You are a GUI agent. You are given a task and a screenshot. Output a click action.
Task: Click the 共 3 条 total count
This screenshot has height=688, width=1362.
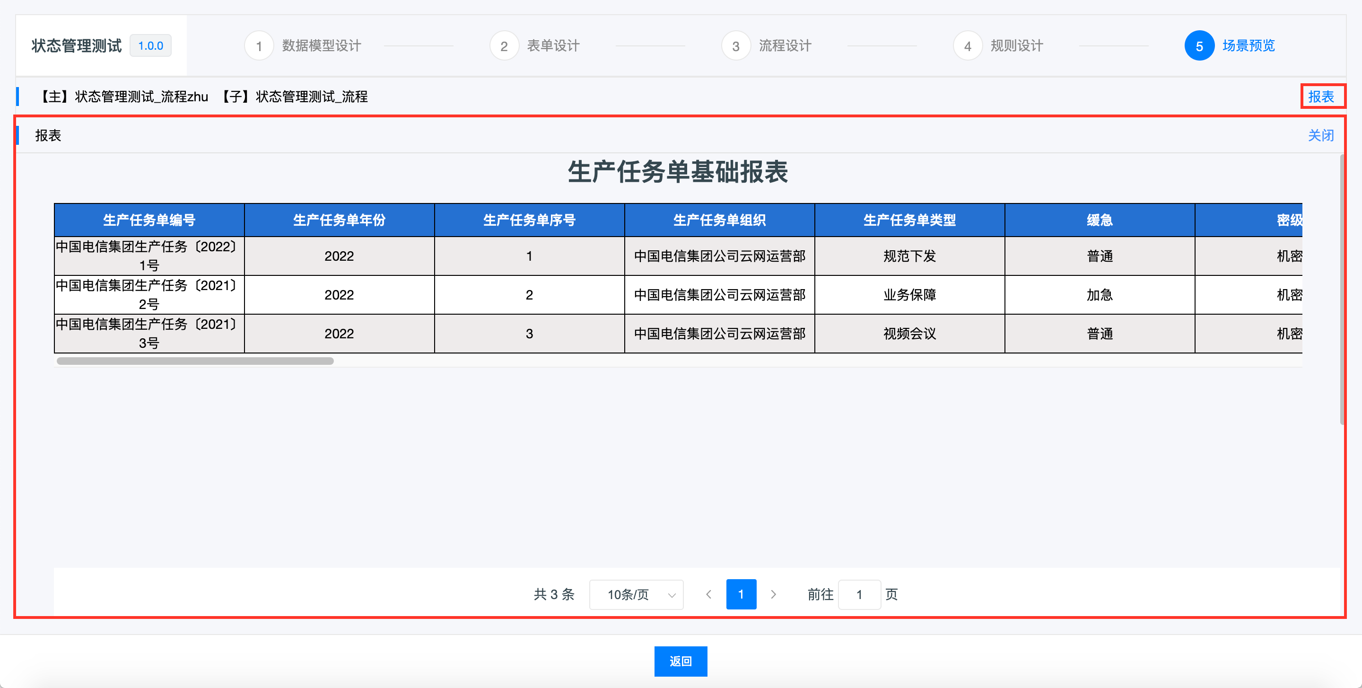tap(554, 594)
